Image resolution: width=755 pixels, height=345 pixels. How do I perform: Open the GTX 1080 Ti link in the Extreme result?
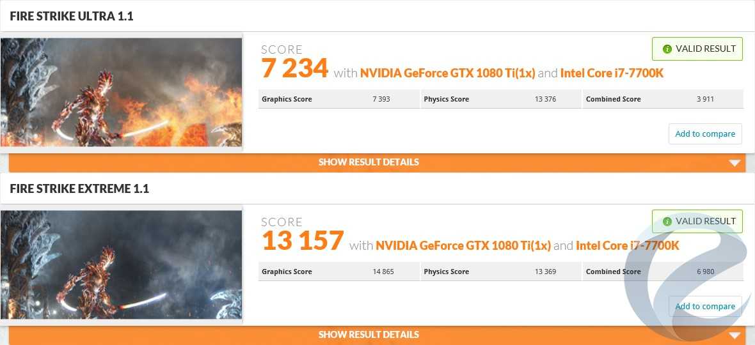[463, 246]
